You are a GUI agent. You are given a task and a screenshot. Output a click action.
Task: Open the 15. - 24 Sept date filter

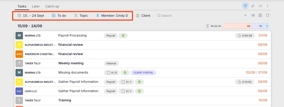point(31,16)
